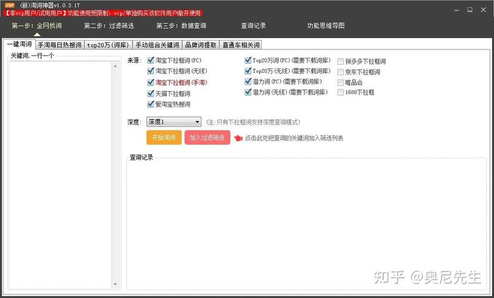
Task: Check the 1688下拉框 option
Action: pos(340,92)
